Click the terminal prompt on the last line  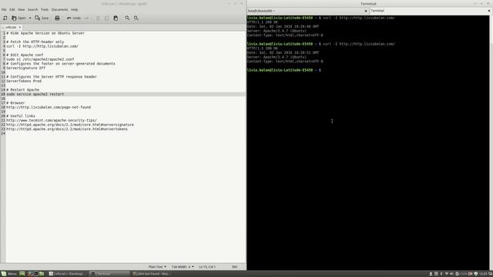click(x=284, y=70)
